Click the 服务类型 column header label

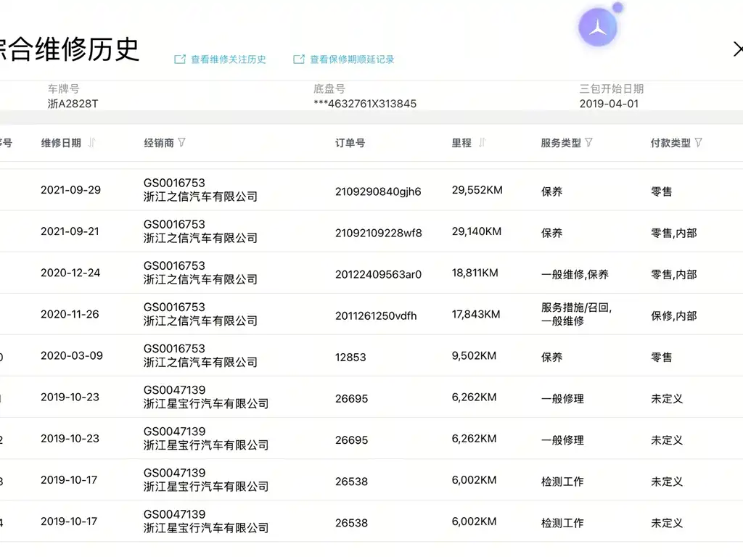(561, 143)
